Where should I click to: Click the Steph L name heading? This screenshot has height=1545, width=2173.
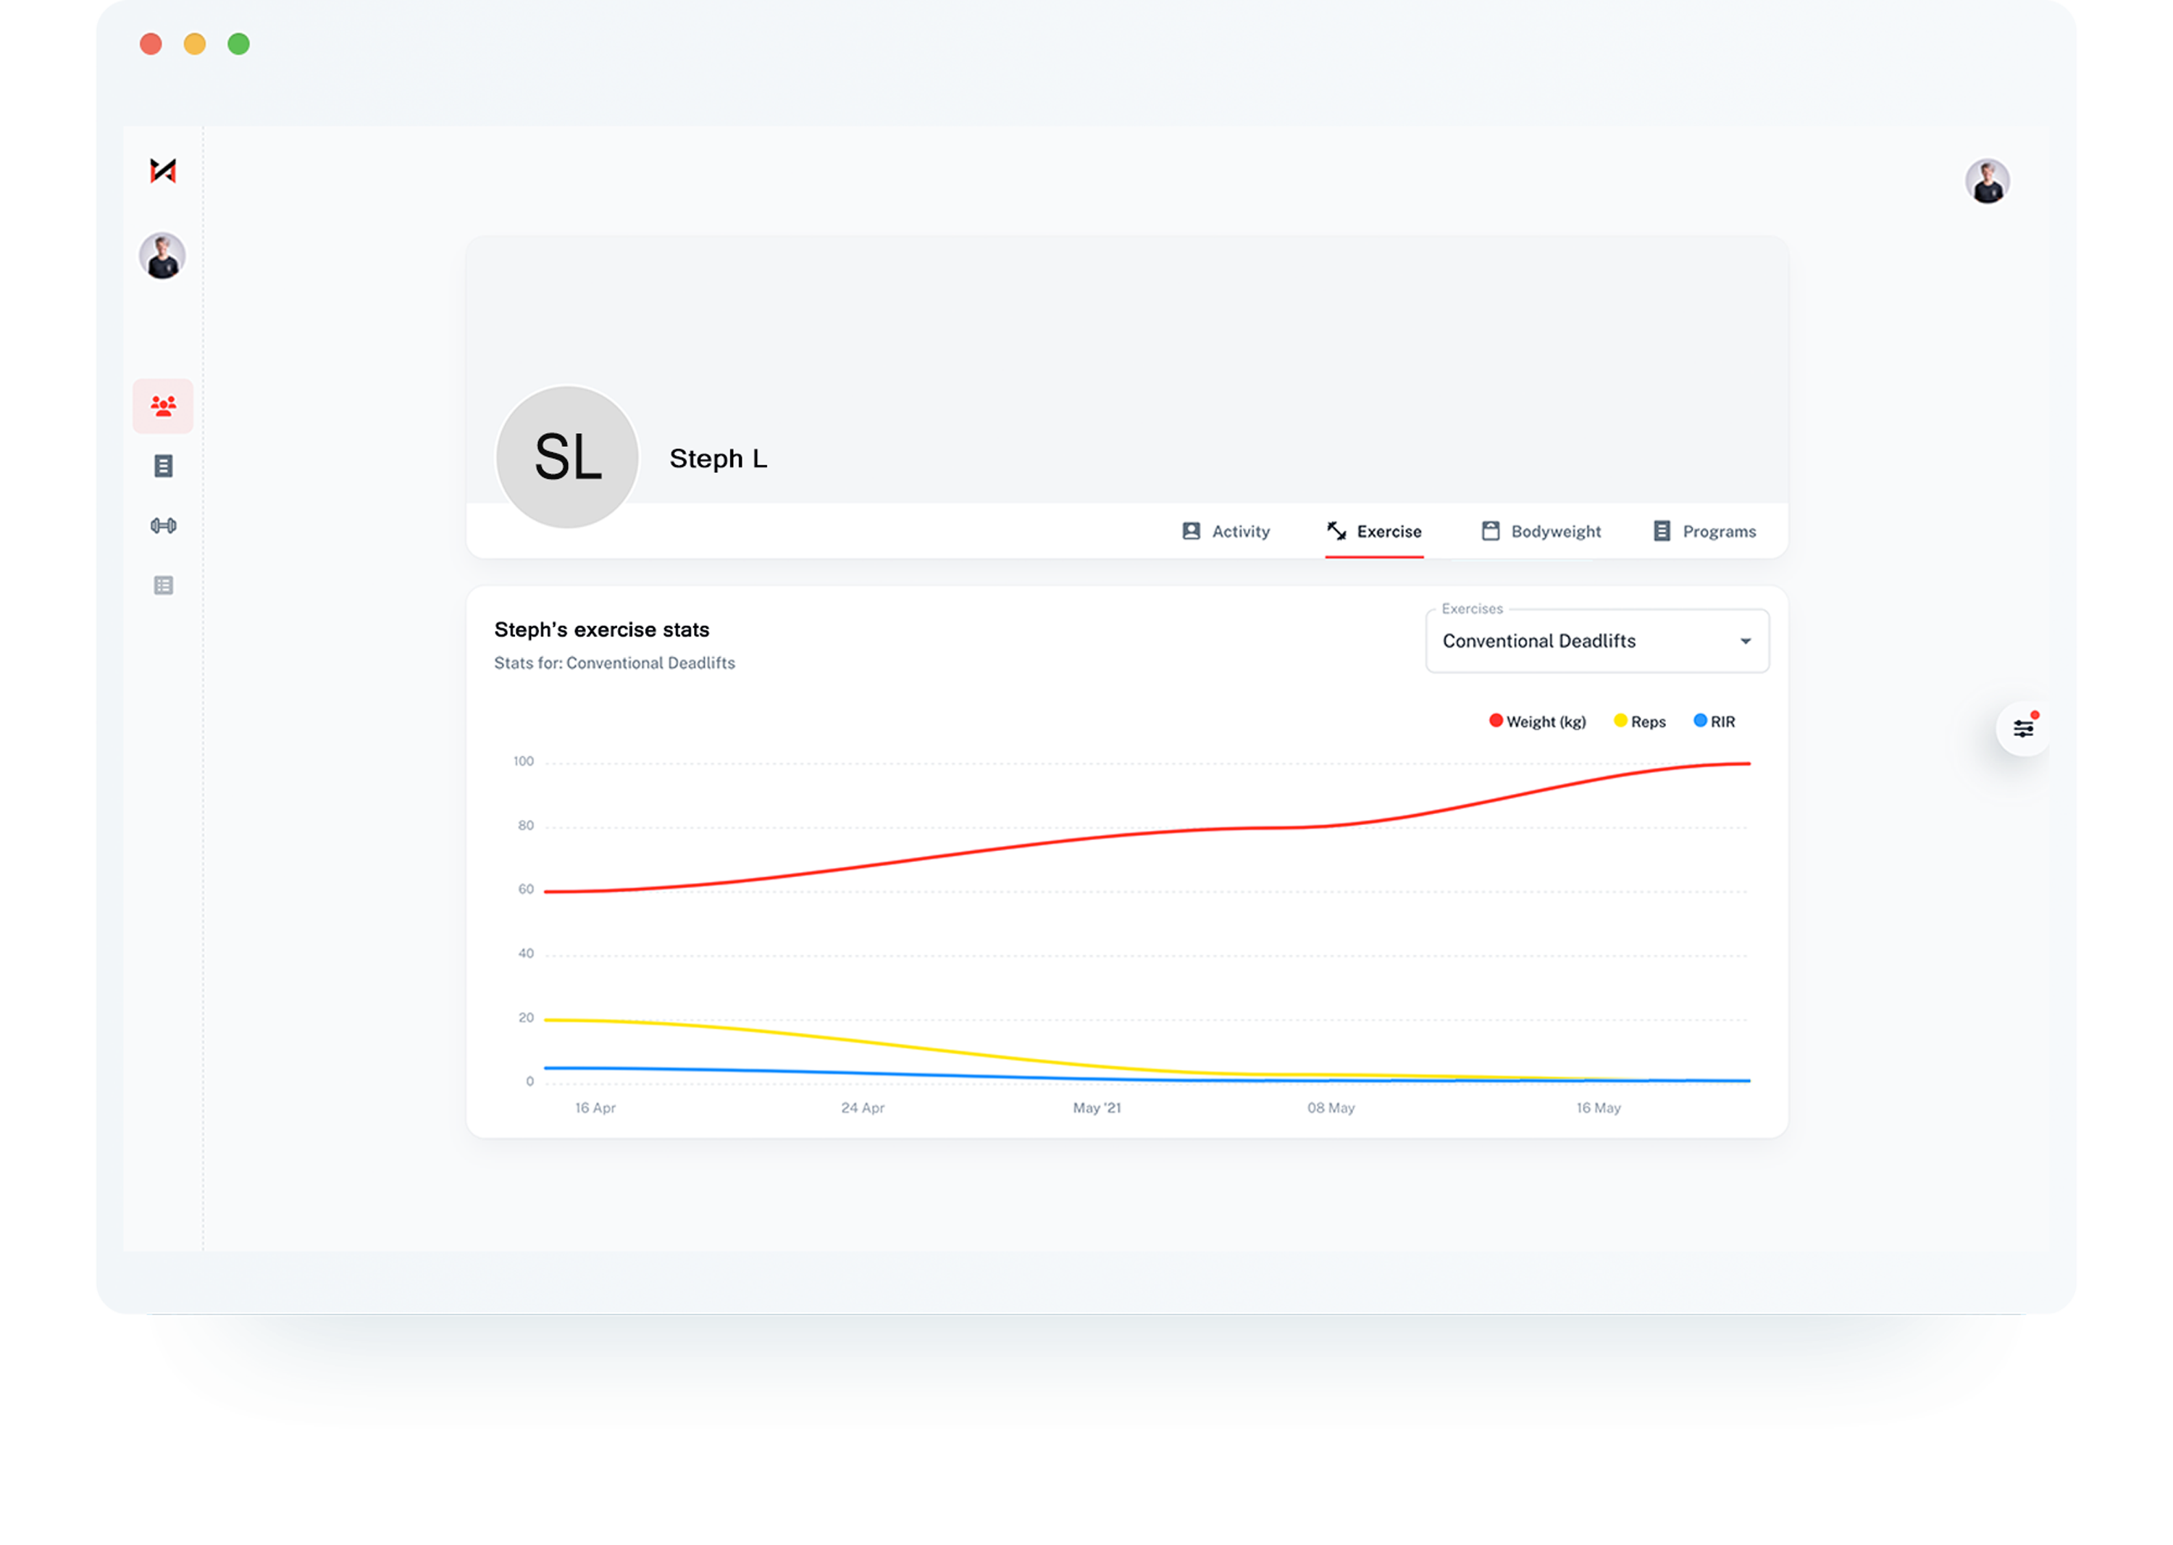717,459
